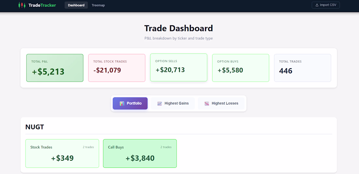Click the Highest Losses chart icon
359x174 pixels.
pos(207,103)
